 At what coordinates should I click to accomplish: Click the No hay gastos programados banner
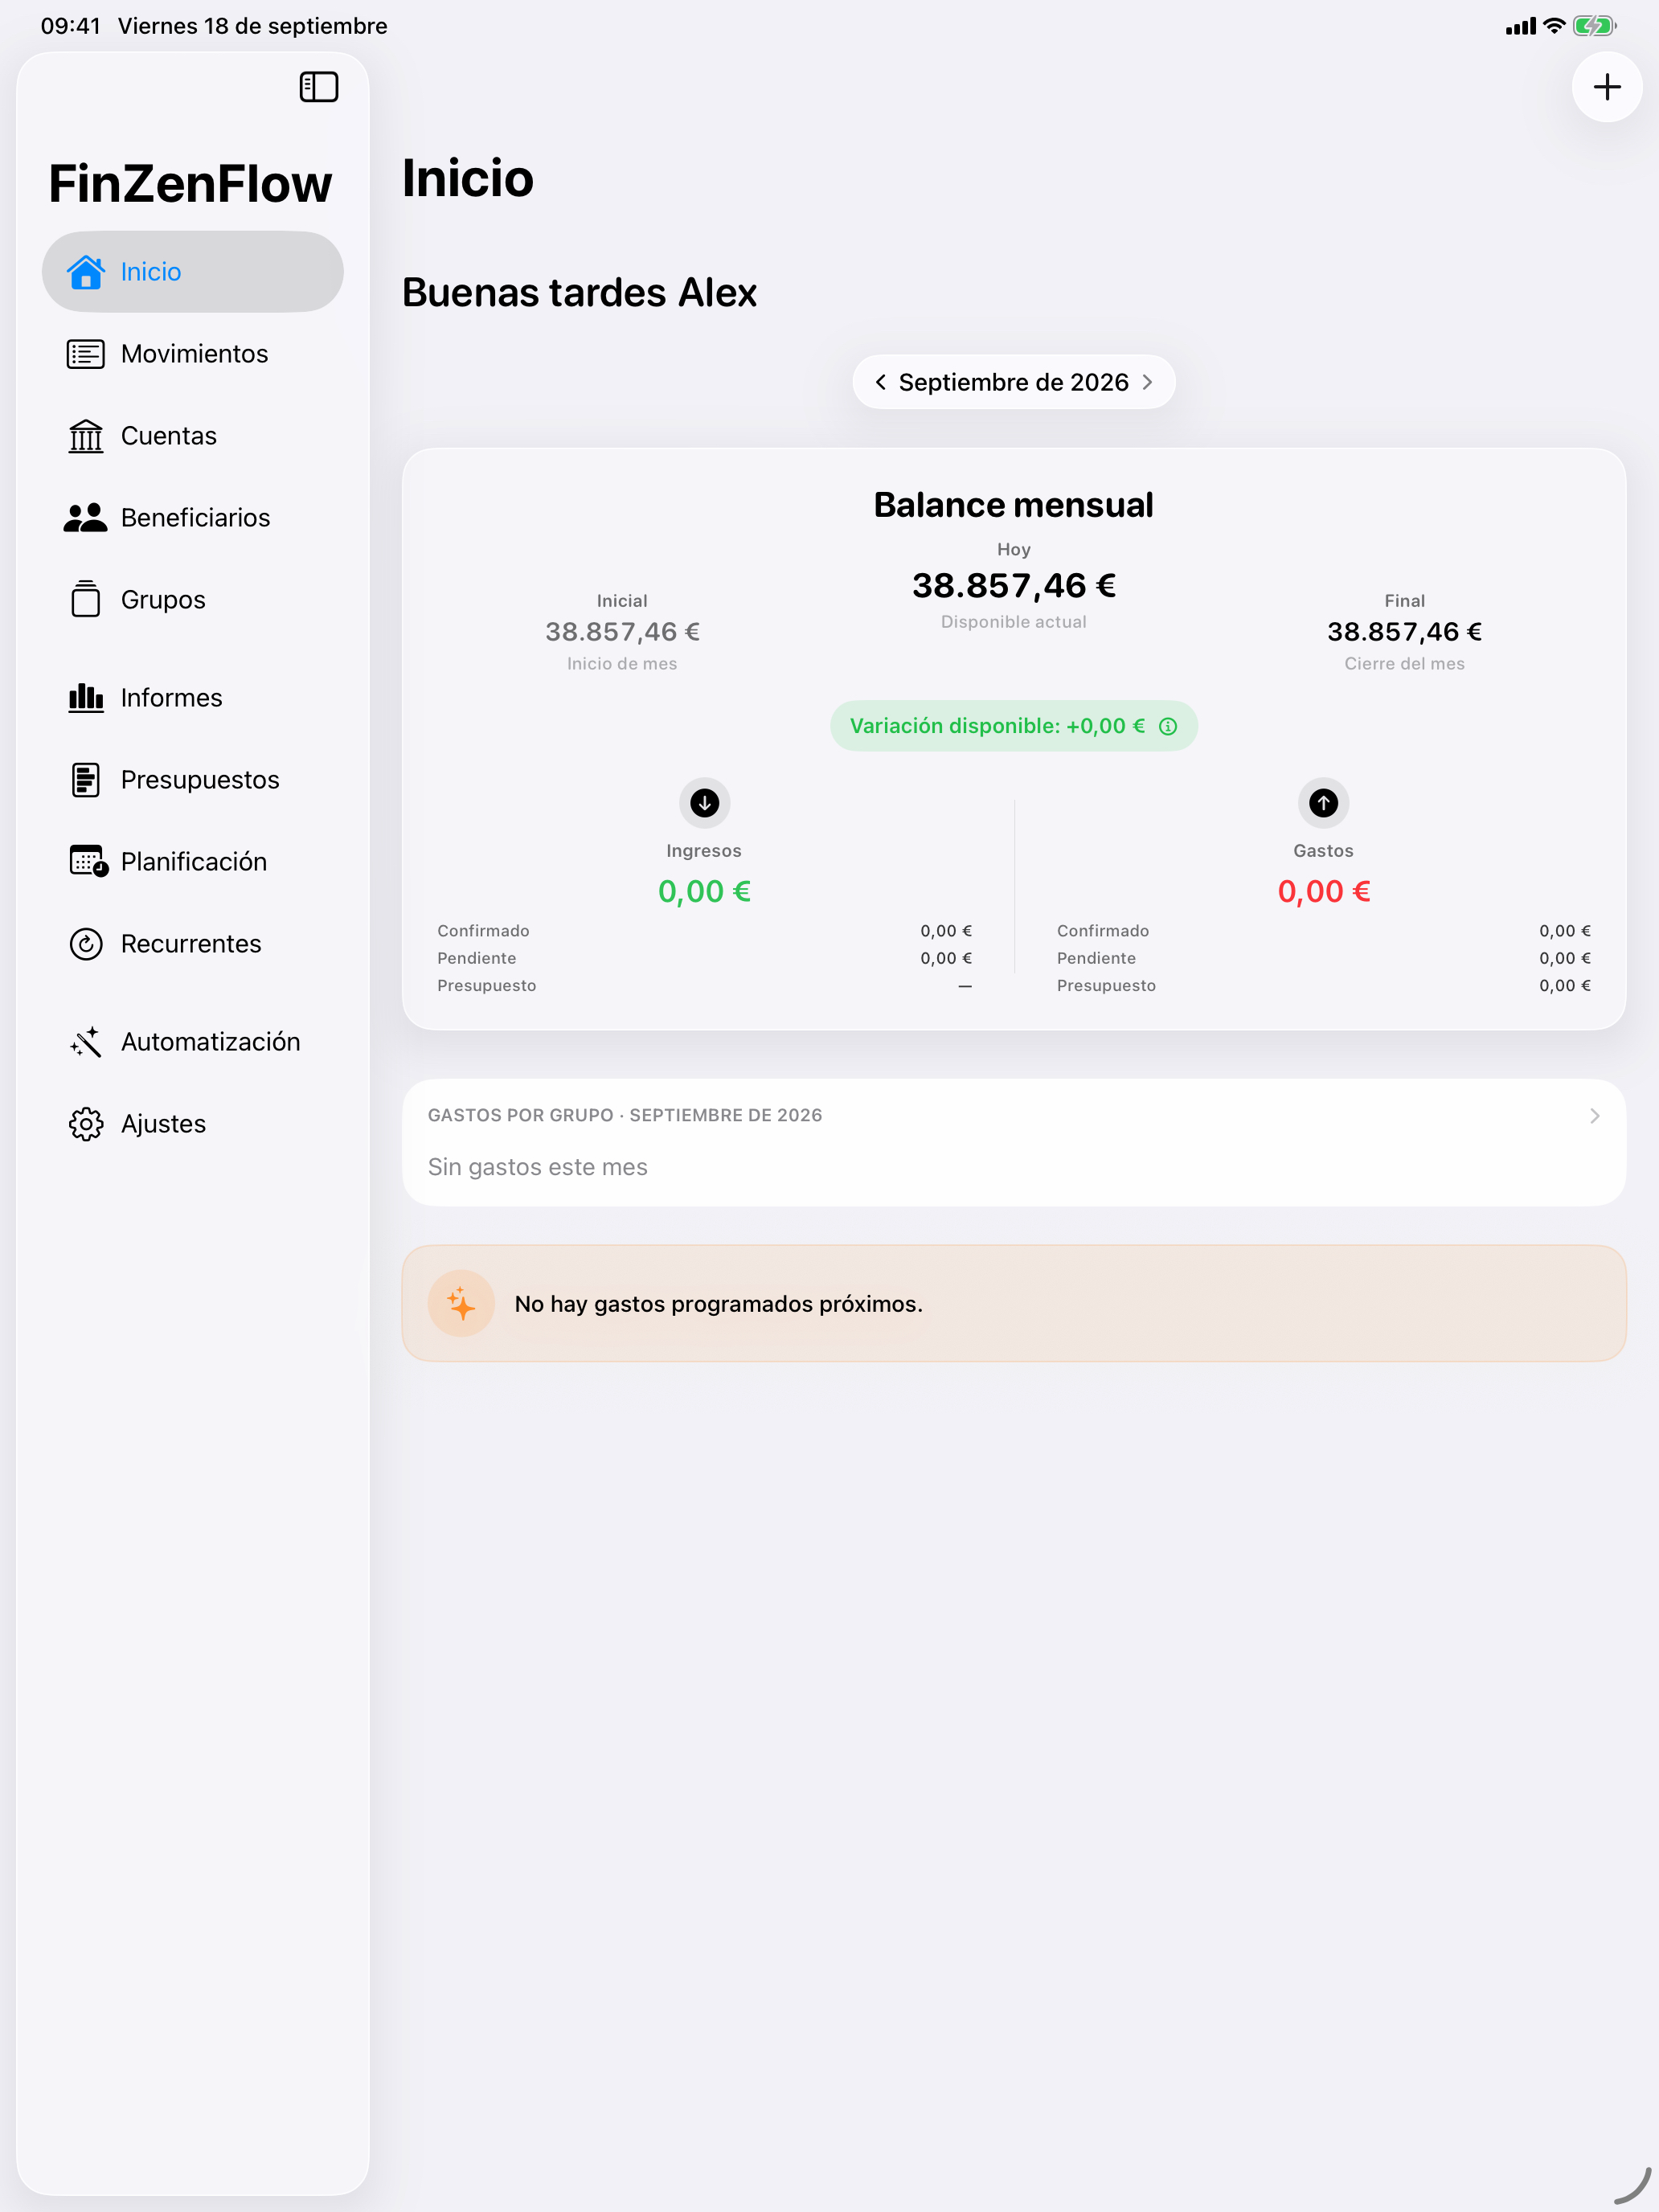pos(1013,1304)
